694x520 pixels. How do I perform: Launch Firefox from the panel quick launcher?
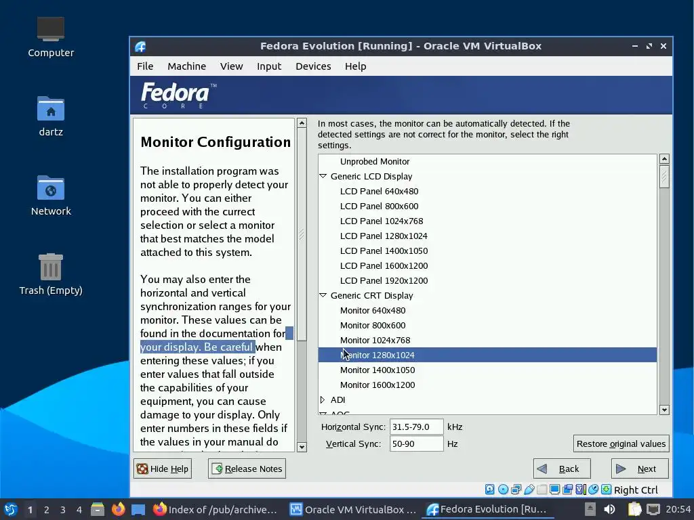(118, 509)
